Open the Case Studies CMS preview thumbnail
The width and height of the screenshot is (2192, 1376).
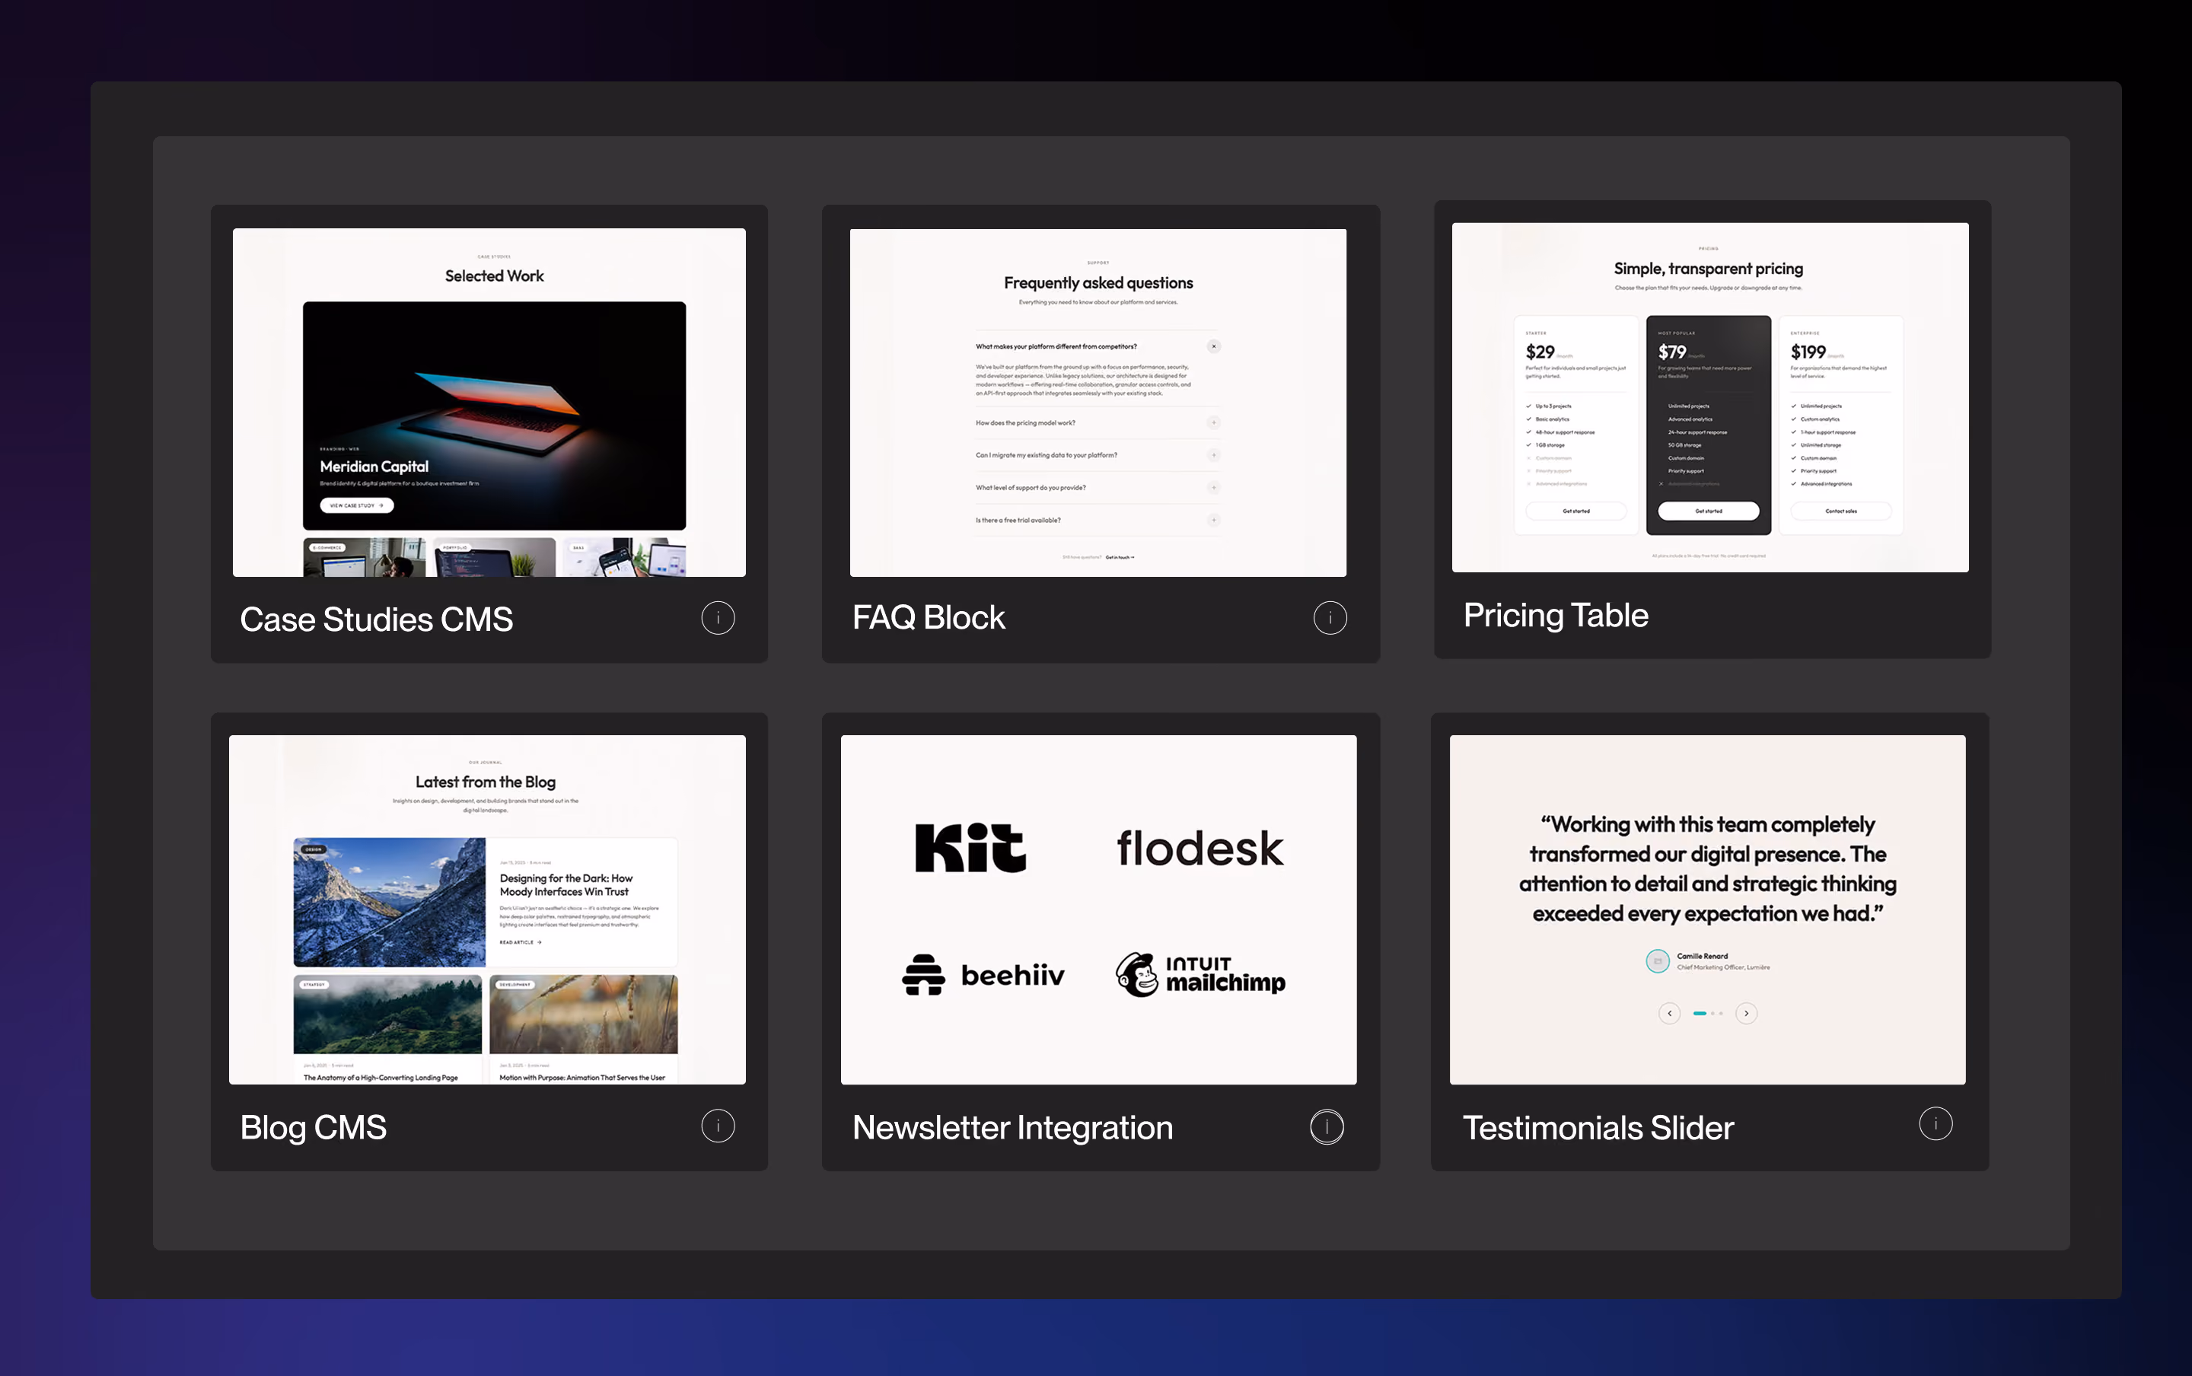(489, 403)
